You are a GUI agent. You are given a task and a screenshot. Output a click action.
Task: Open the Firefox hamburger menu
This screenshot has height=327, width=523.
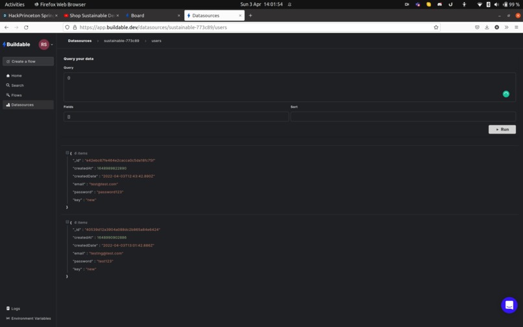(517, 27)
